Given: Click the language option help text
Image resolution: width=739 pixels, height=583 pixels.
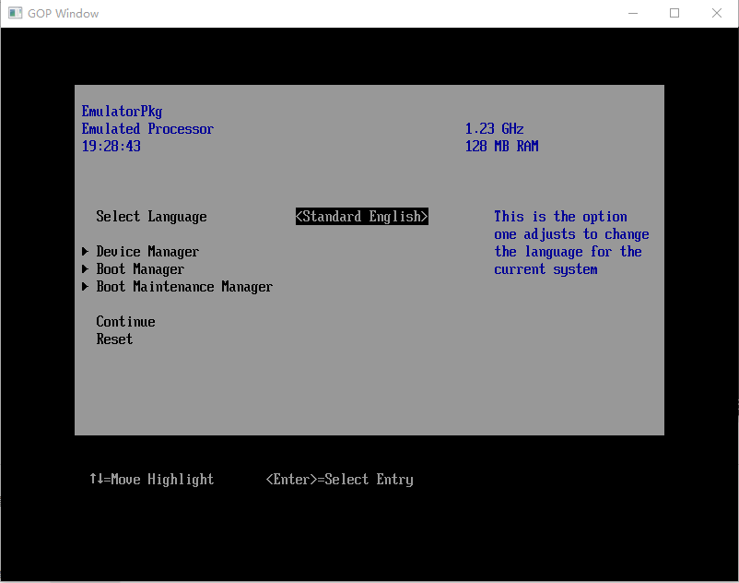Looking at the screenshot, I should point(571,243).
